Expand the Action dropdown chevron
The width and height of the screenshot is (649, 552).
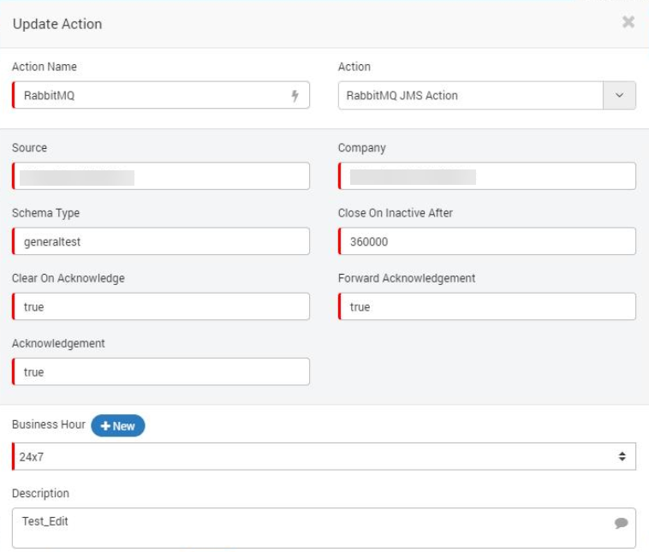(x=619, y=96)
